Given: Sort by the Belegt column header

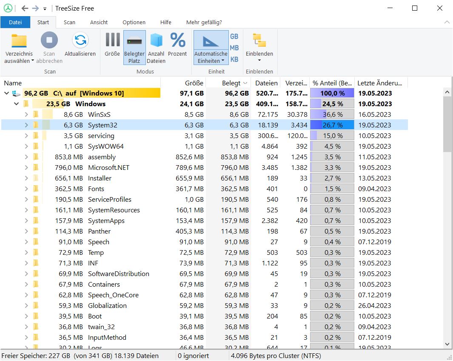Looking at the screenshot, I should tap(228, 83).
